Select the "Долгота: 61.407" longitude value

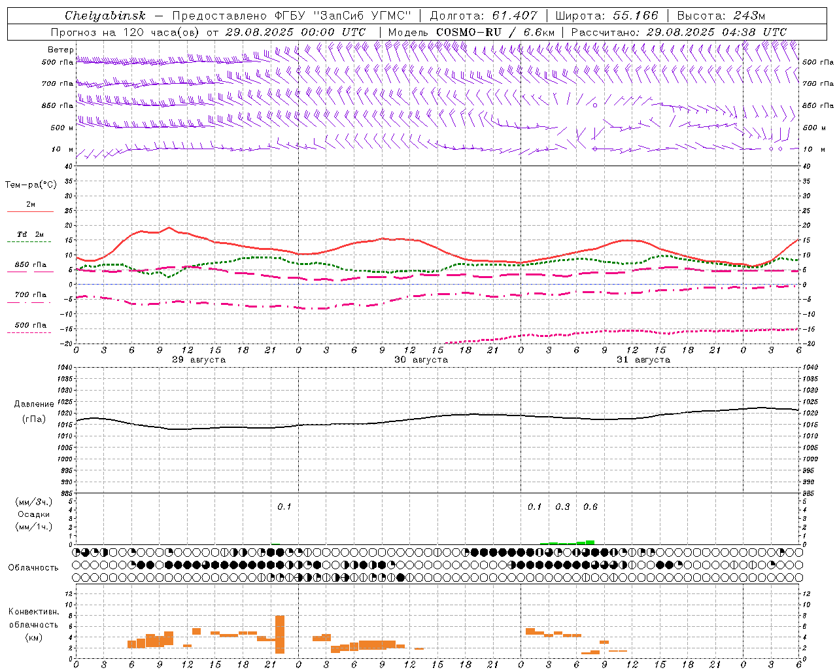(483, 16)
